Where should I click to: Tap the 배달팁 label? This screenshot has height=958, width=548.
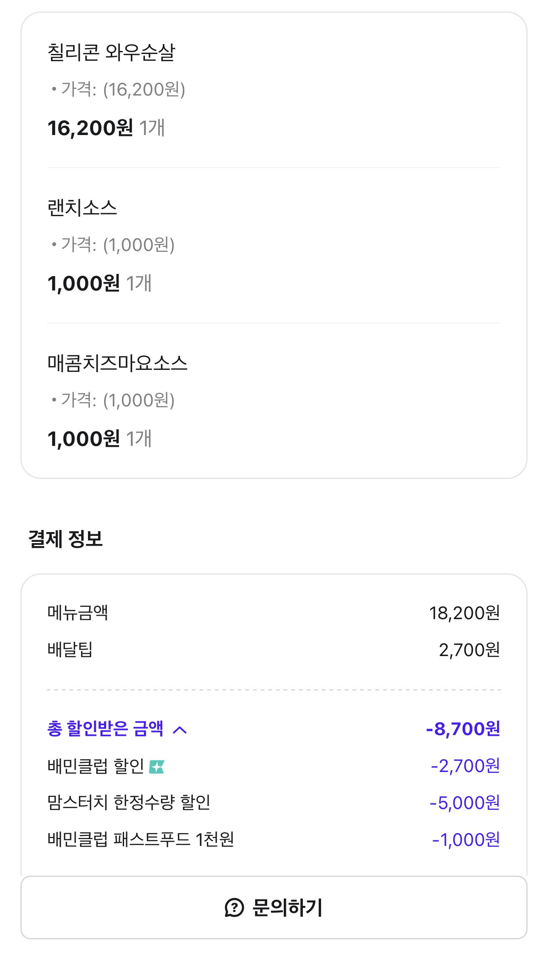[70, 650]
